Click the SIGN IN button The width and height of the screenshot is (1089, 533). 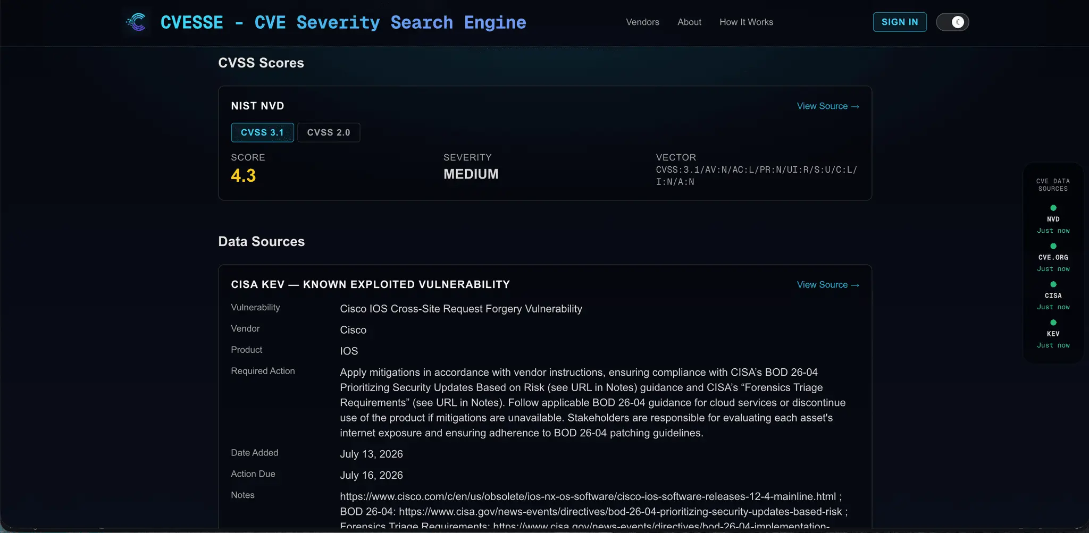point(900,22)
